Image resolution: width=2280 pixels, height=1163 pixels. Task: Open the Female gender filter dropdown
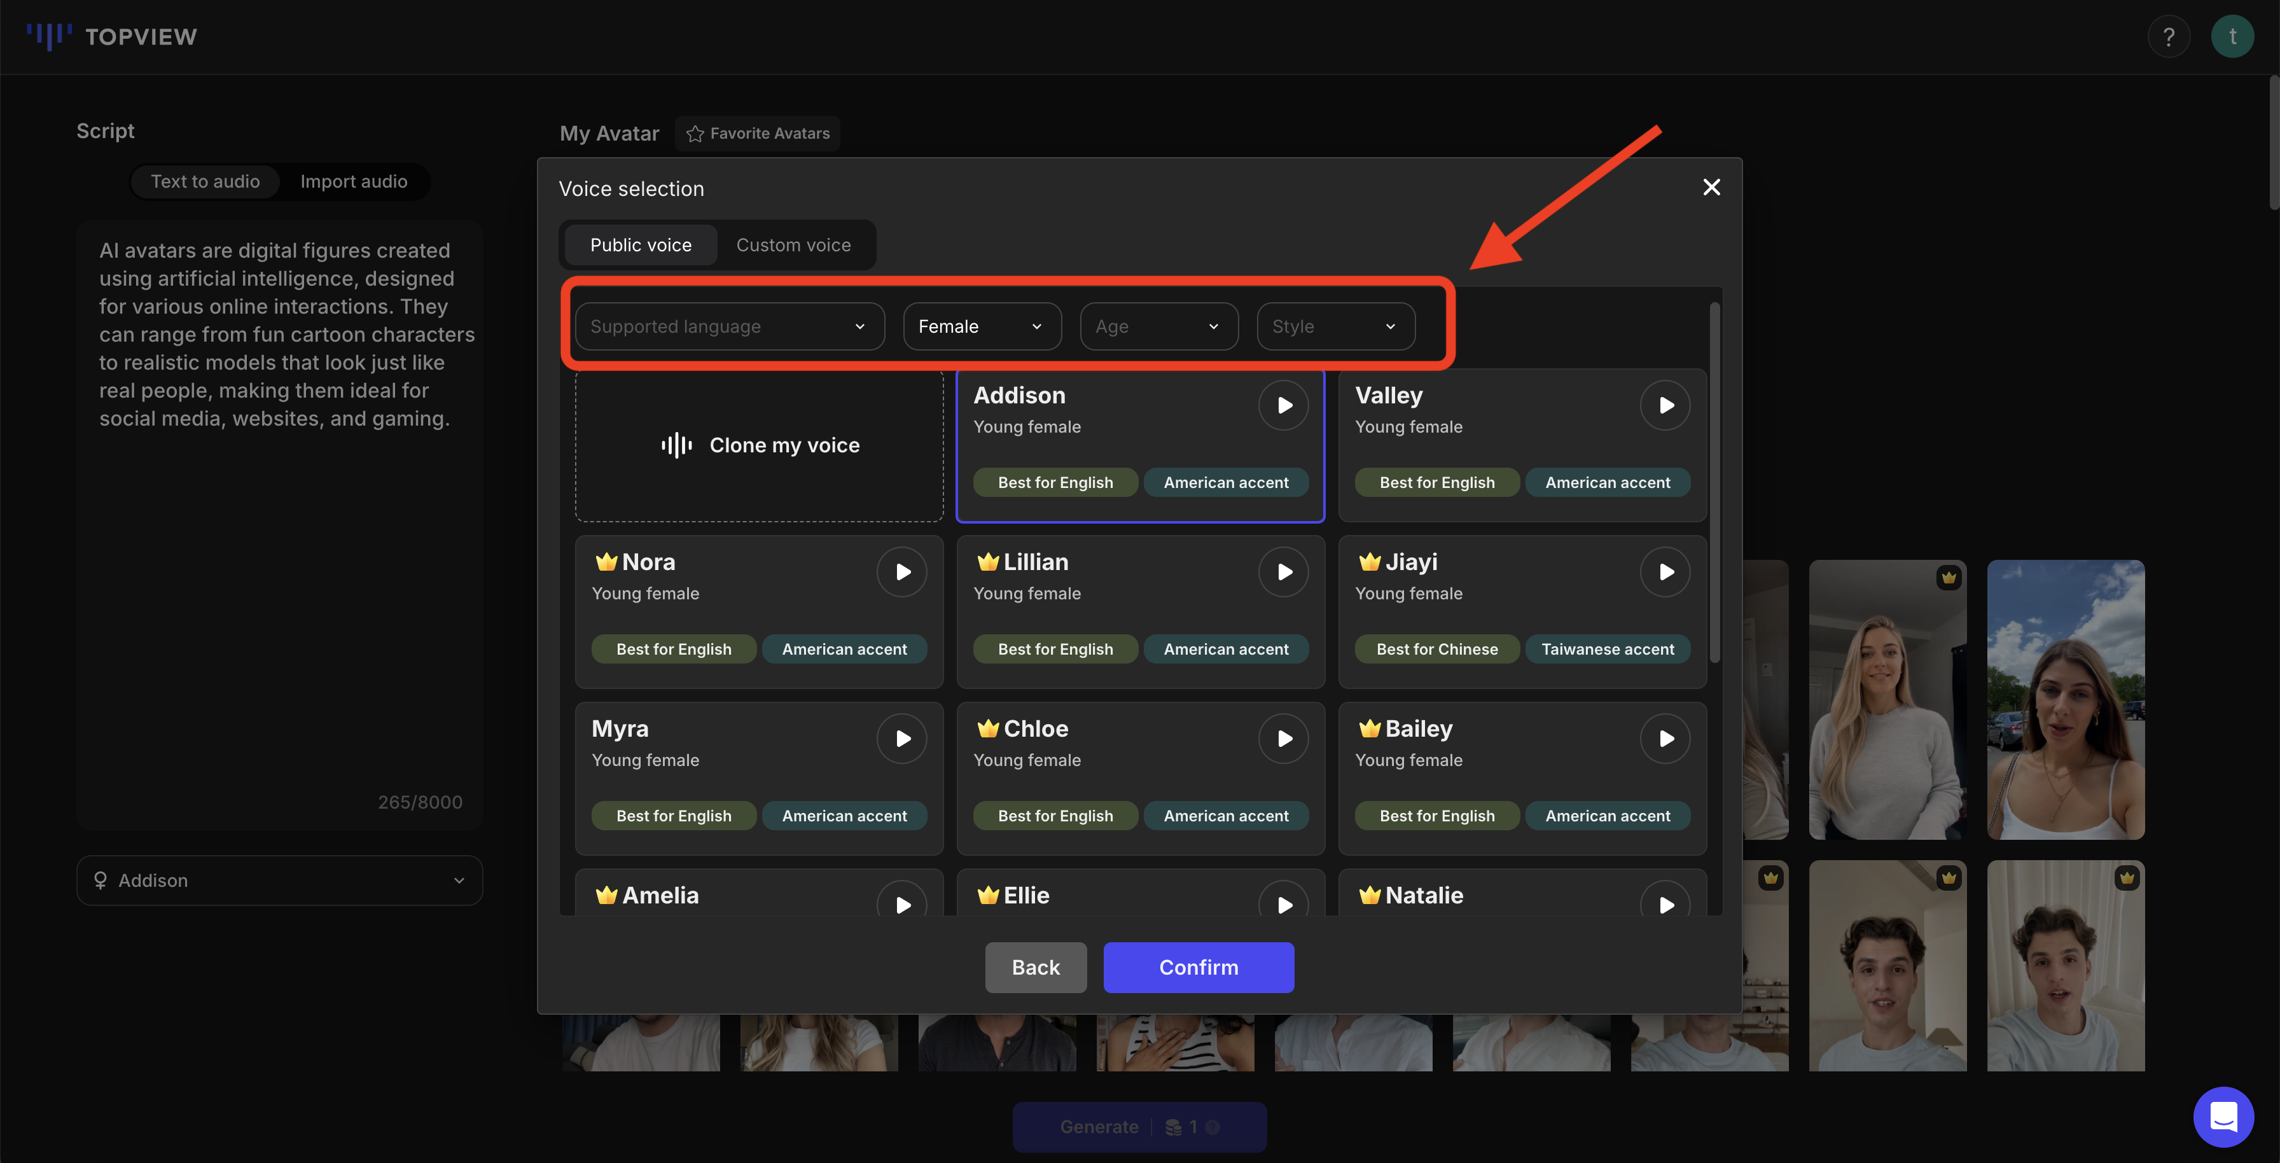(982, 326)
